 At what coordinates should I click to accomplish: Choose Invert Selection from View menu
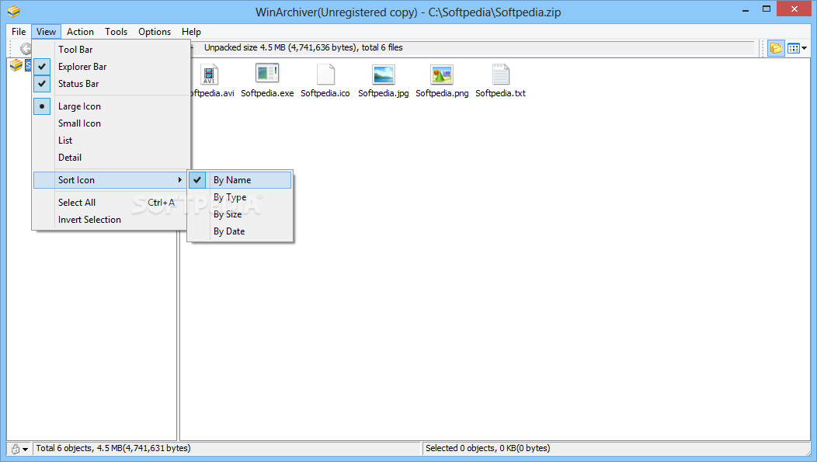[111, 220]
